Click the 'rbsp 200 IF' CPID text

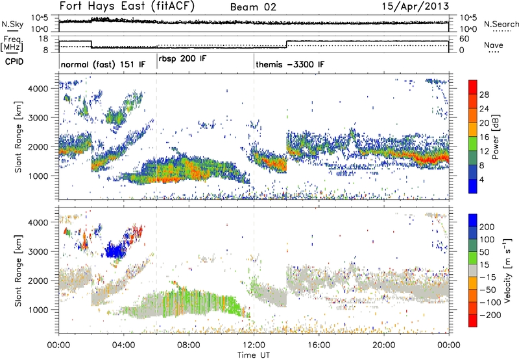click(x=182, y=59)
